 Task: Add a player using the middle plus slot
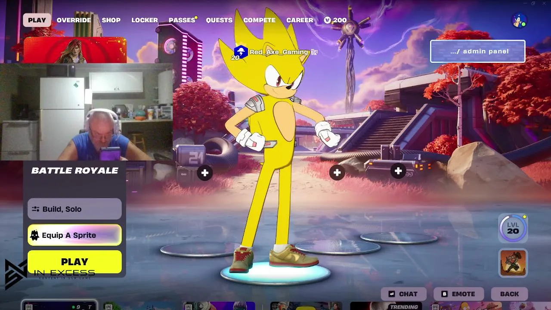click(337, 173)
